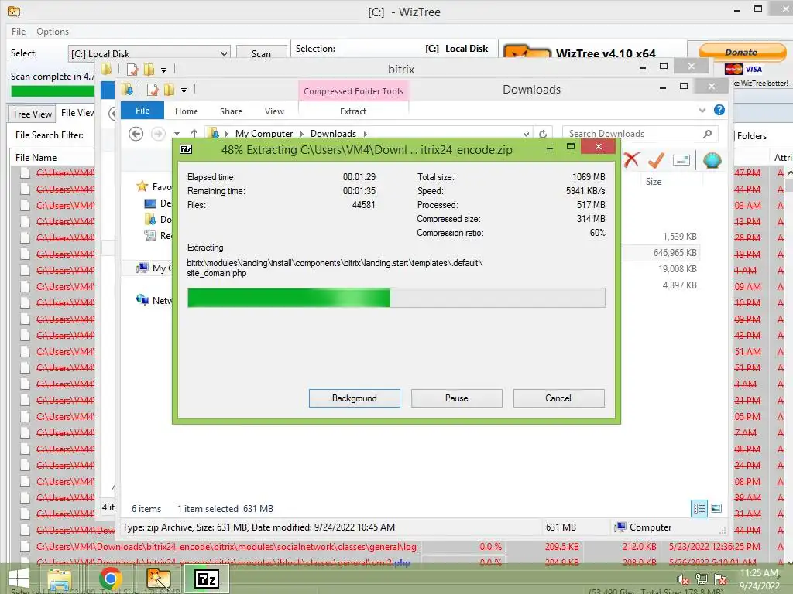Switch to large icons view in Downloads
This screenshot has height=594, width=793.
(x=716, y=508)
